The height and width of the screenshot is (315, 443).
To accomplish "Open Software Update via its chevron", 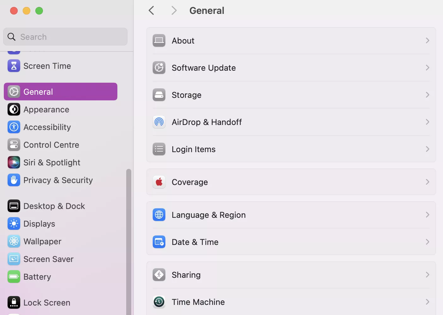I will pos(428,68).
